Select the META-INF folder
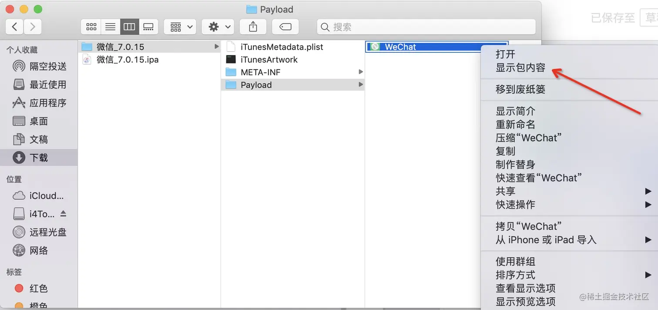Viewport: 658px width, 310px height. pyautogui.click(x=293, y=72)
